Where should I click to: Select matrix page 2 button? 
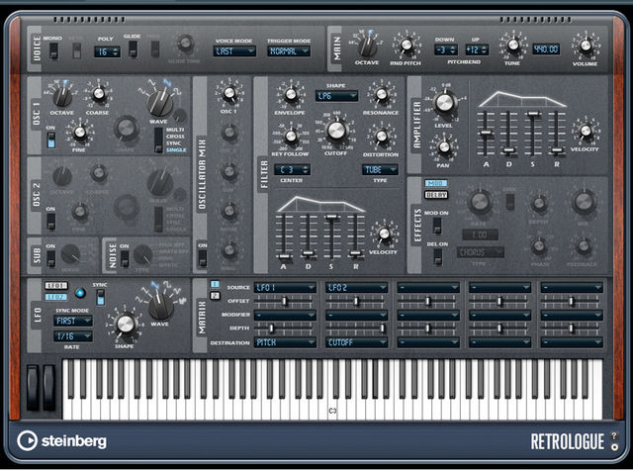(x=215, y=296)
